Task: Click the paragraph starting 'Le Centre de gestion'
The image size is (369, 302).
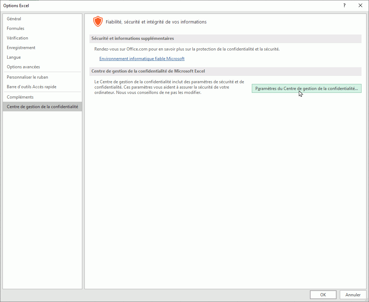Action: click(169, 87)
